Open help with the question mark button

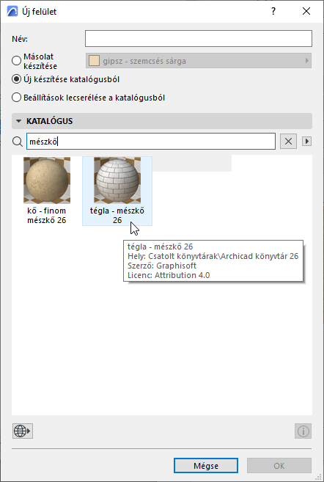(x=273, y=12)
